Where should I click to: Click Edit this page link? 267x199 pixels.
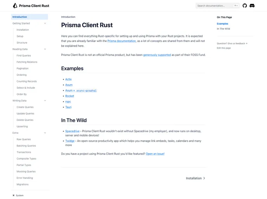(x=224, y=48)
